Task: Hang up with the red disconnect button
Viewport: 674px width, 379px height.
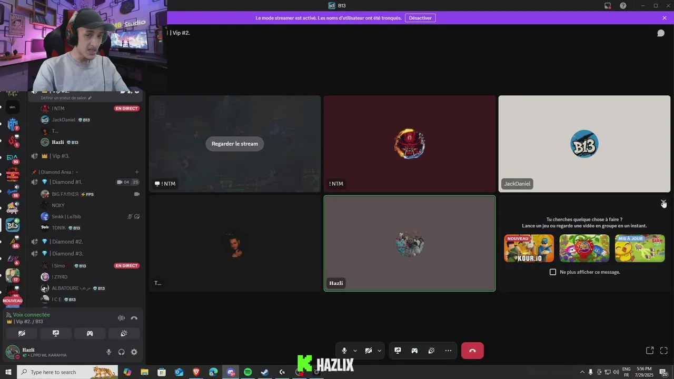Action: (472, 351)
